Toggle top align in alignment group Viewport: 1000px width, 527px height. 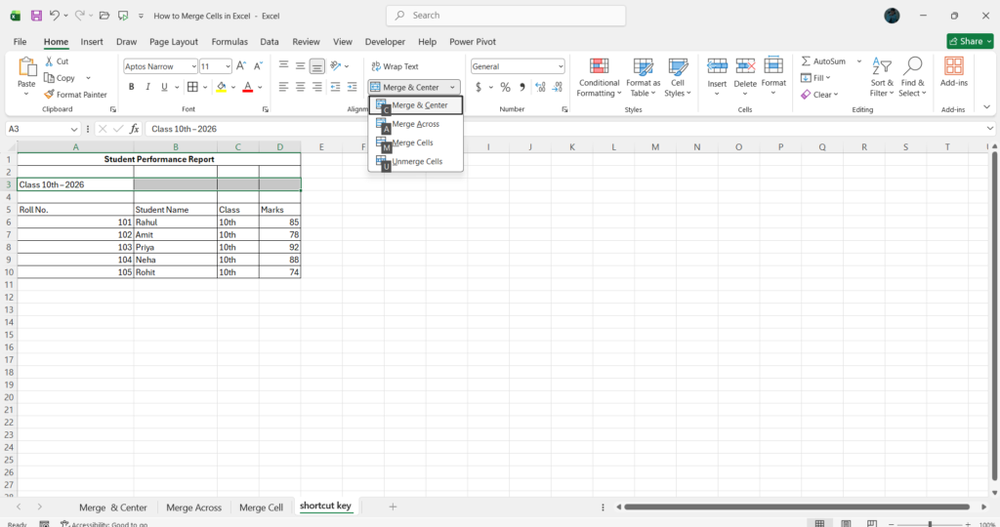coord(284,65)
